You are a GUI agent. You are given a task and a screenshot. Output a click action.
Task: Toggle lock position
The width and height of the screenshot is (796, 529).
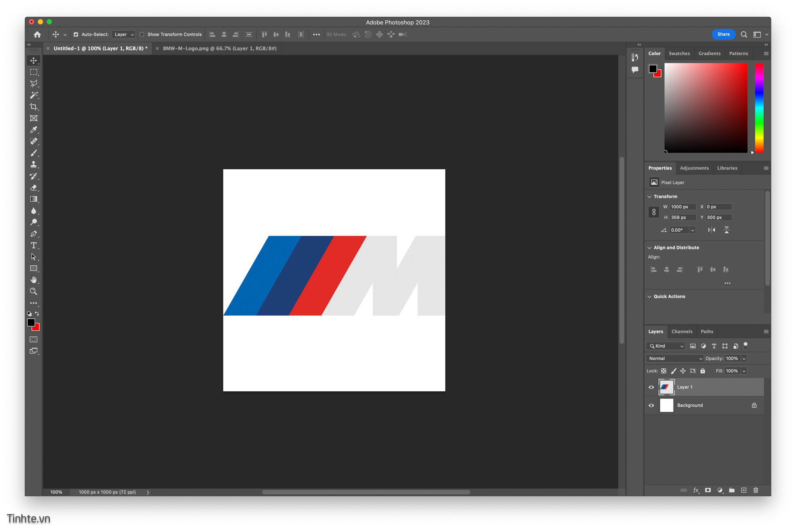click(x=683, y=371)
